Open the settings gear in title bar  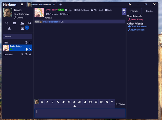(x=130, y=5)
